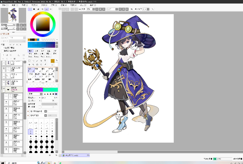
Task: Select the flat square brush edge shape
Action: point(56,94)
